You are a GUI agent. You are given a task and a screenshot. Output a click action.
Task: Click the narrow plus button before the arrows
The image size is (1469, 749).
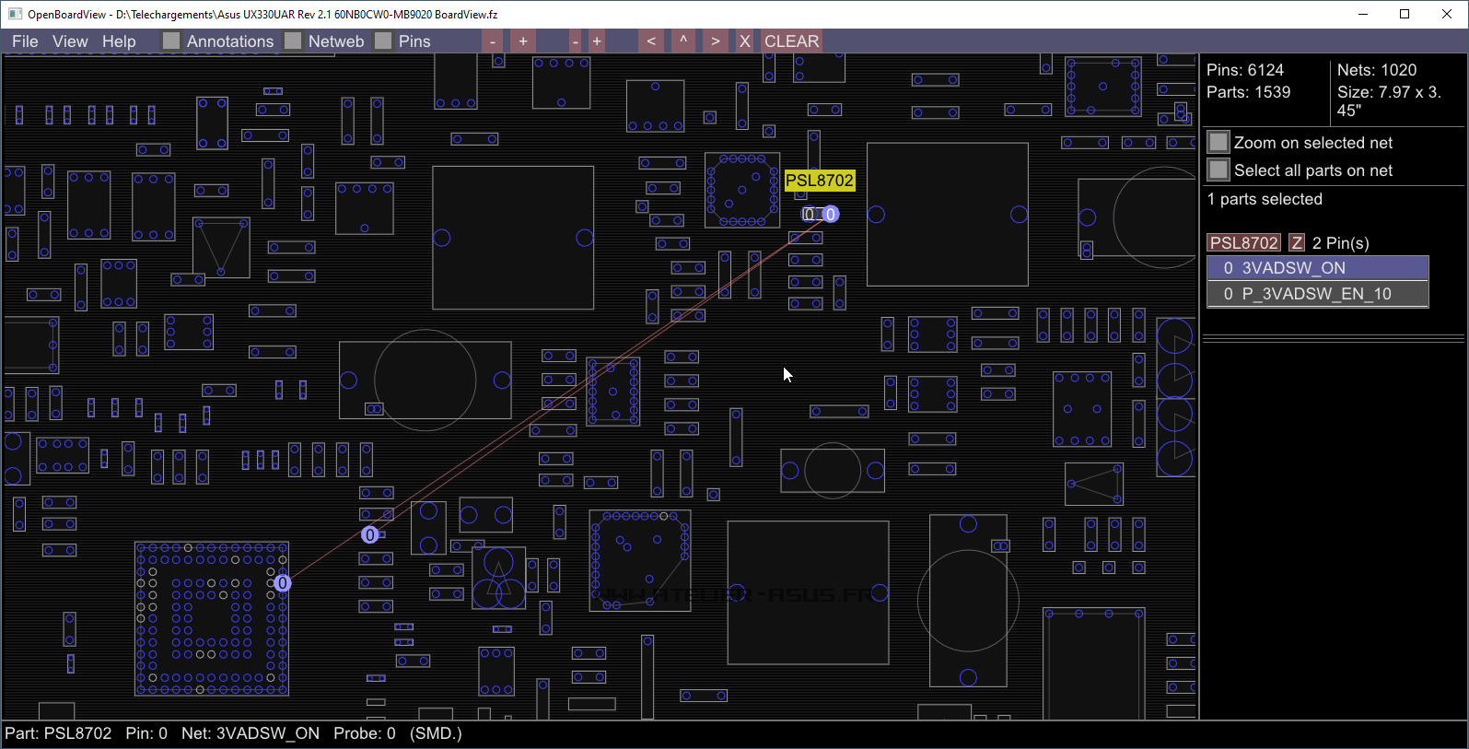(597, 41)
